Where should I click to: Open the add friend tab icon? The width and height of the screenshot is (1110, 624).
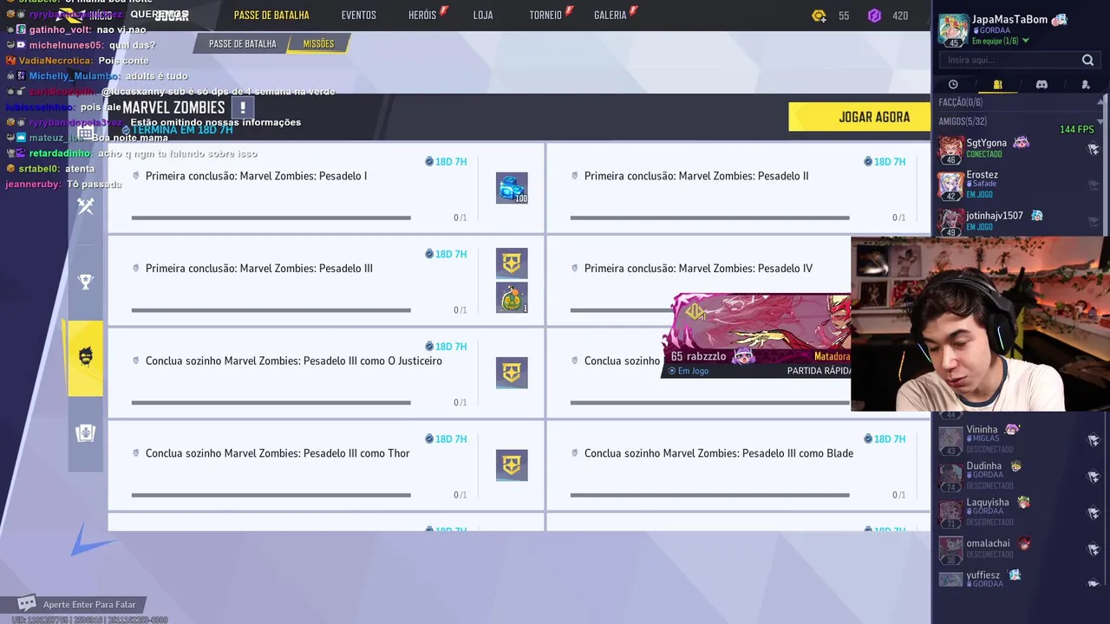[x=1086, y=84]
